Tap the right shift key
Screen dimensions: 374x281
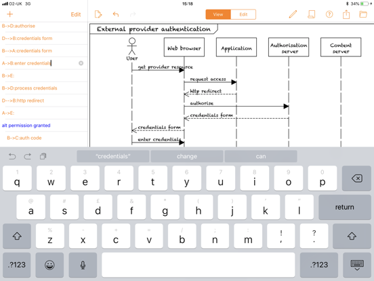pos(352,236)
